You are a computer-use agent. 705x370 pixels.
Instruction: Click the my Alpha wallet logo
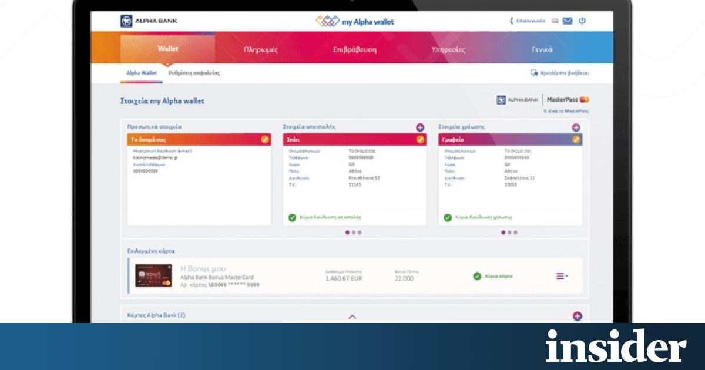click(355, 22)
